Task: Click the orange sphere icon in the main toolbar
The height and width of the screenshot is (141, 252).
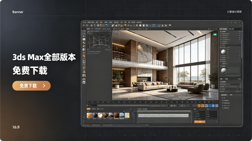Action: tap(137, 25)
